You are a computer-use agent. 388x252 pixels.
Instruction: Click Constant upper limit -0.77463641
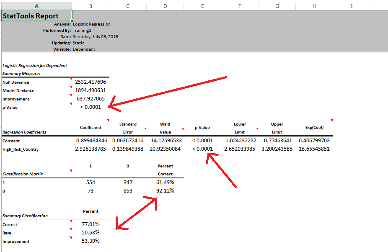point(277,141)
